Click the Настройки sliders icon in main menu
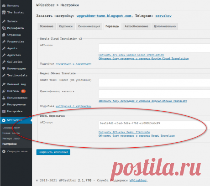 4,111
